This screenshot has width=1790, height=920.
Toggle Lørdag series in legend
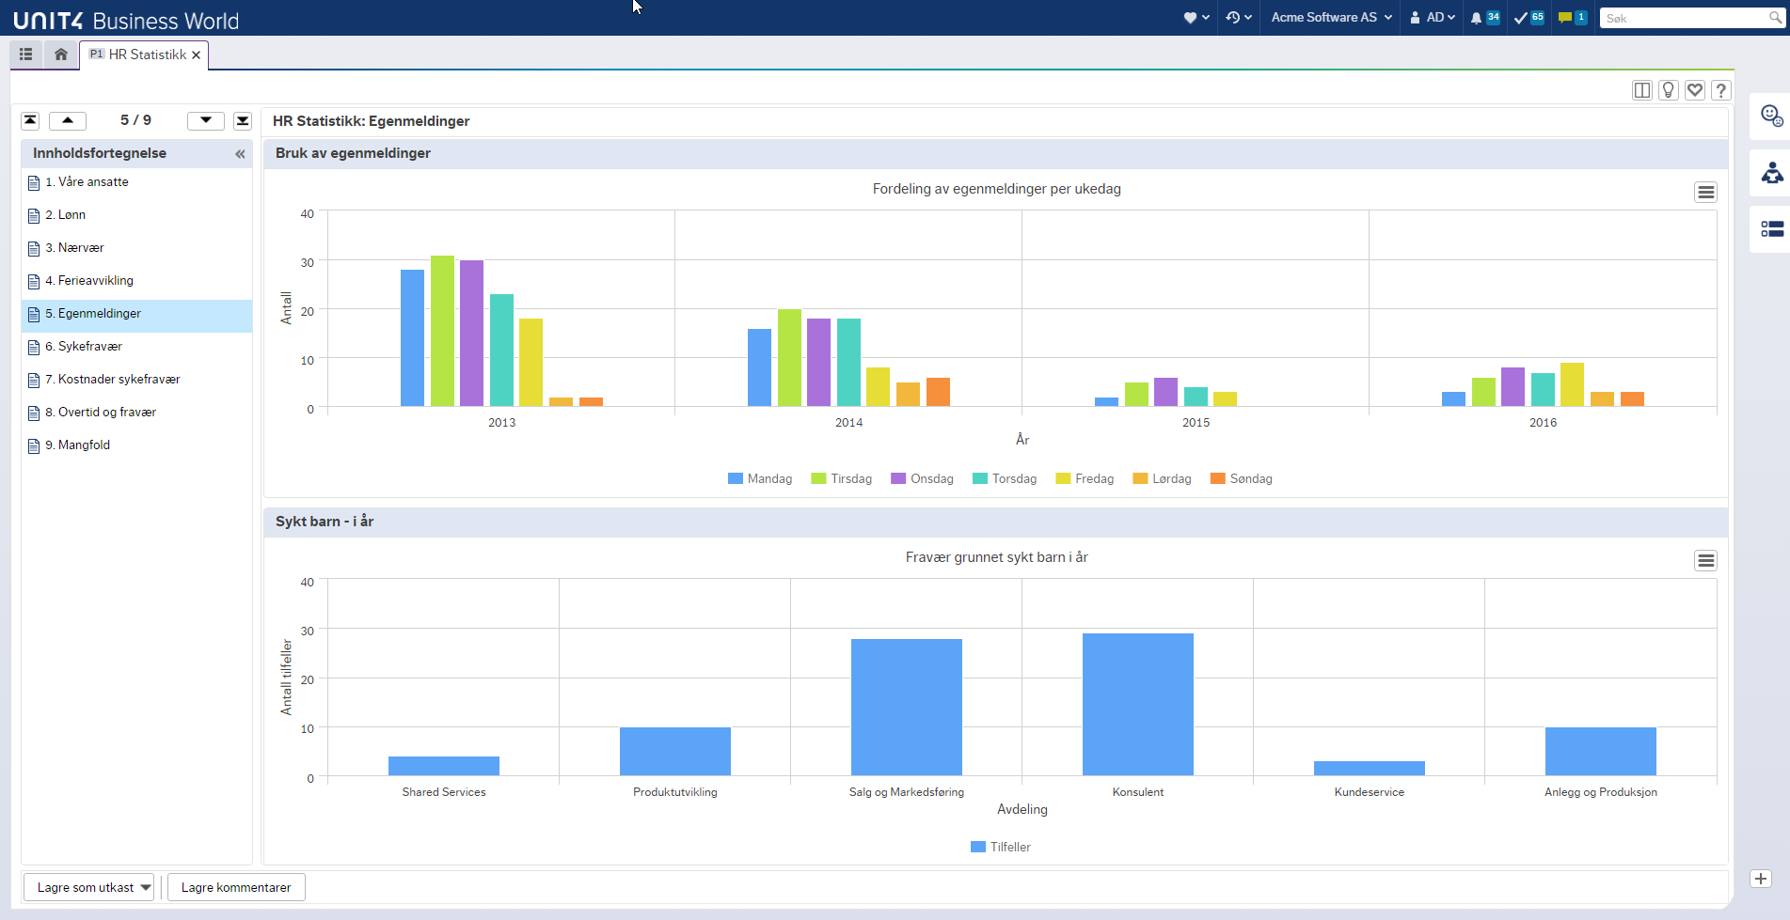[x=1163, y=479]
